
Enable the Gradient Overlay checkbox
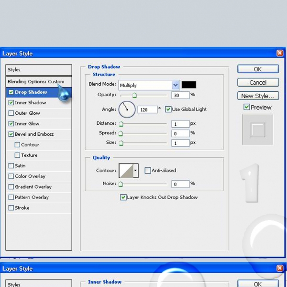(x=11, y=187)
